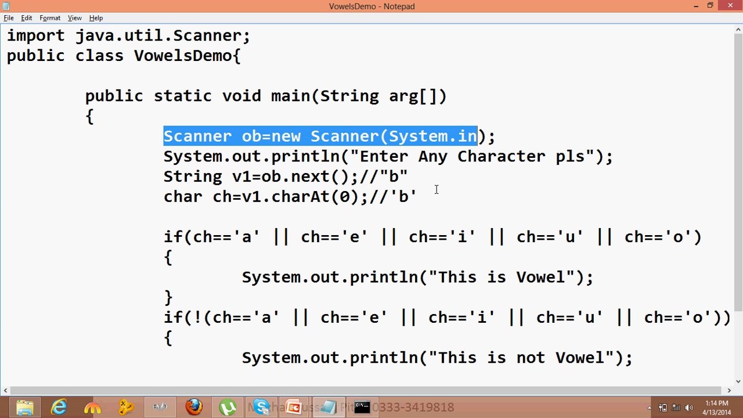743x418 pixels.
Task: Launch Internet Explorer from the taskbar
Action: tap(59, 408)
